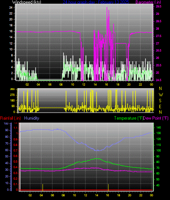
Task: Click the 27.5 value on the barometer axis
Action: tap(158, 36)
